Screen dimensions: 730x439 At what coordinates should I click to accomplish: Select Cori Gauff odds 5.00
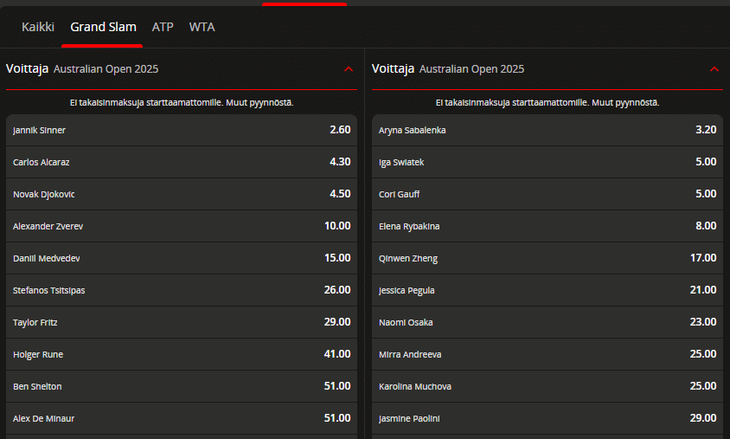[x=547, y=194]
